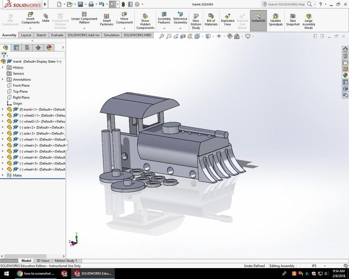Image resolution: width=349 pixels, height=279 pixels.
Task: Expand the Mates folder in tree
Action: [x=3, y=175]
